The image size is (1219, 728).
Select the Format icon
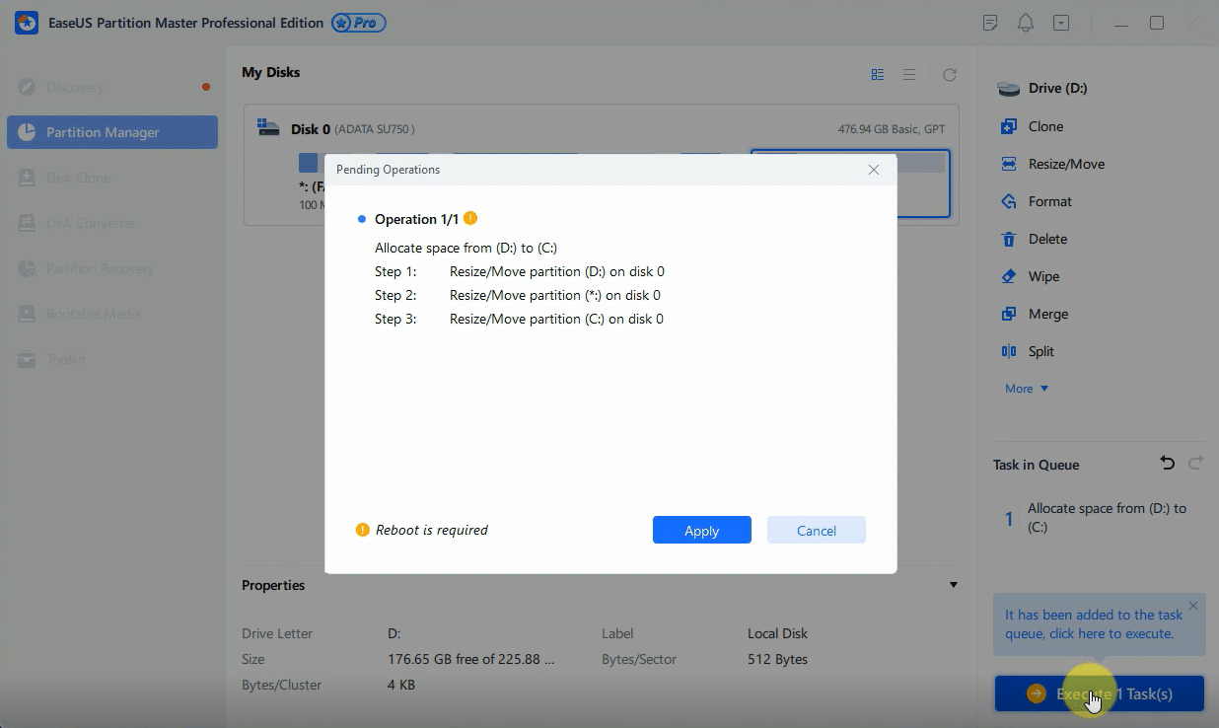1008,201
